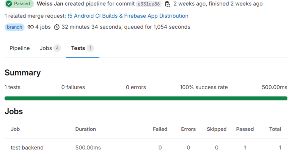Open the test:backend job row
This screenshot has width=292, height=151.
coord(146,148)
